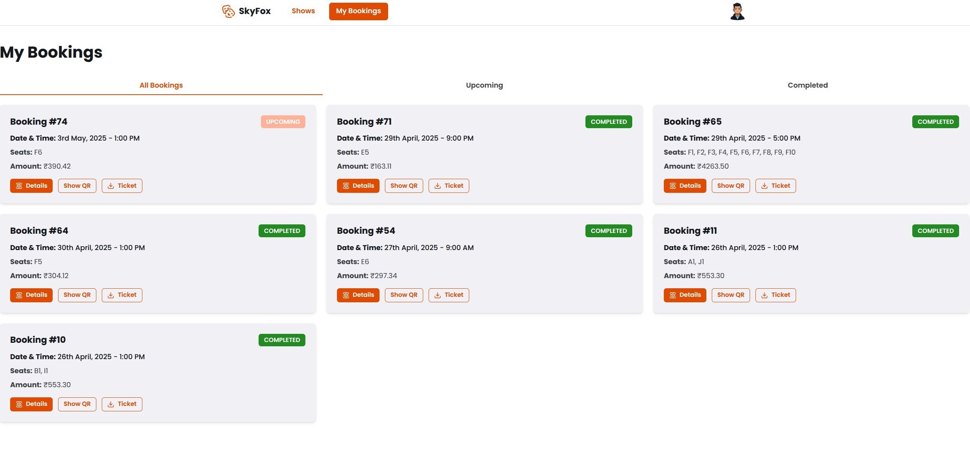View Details for Booking #11

pyautogui.click(x=685, y=295)
